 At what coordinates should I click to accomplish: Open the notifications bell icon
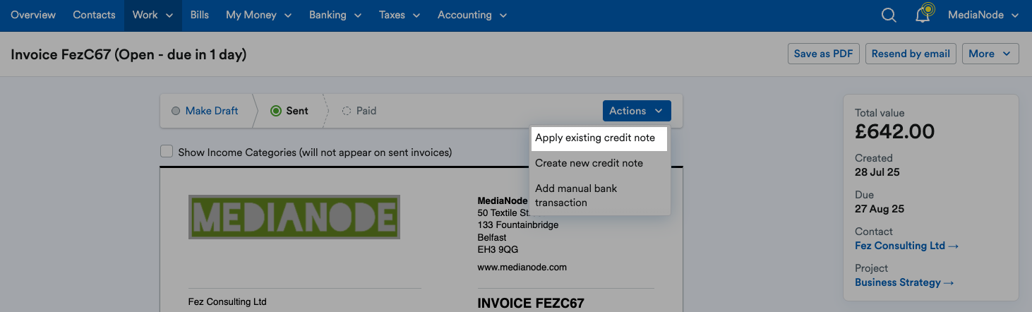923,15
